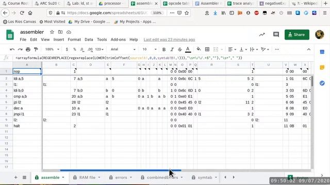The image size is (330, 185).
Task: Click the Undo arrow in toolbar
Action: tap(12, 49)
